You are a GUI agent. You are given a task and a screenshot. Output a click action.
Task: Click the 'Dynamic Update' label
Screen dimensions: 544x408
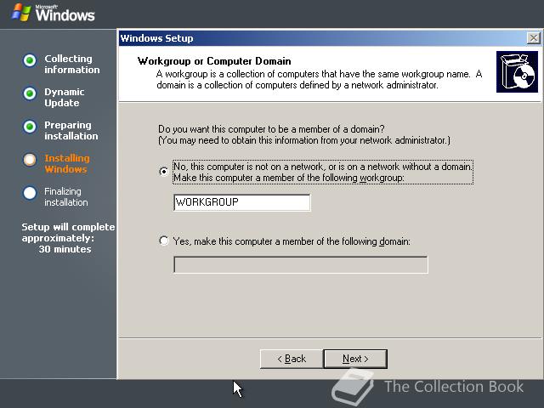coord(65,98)
